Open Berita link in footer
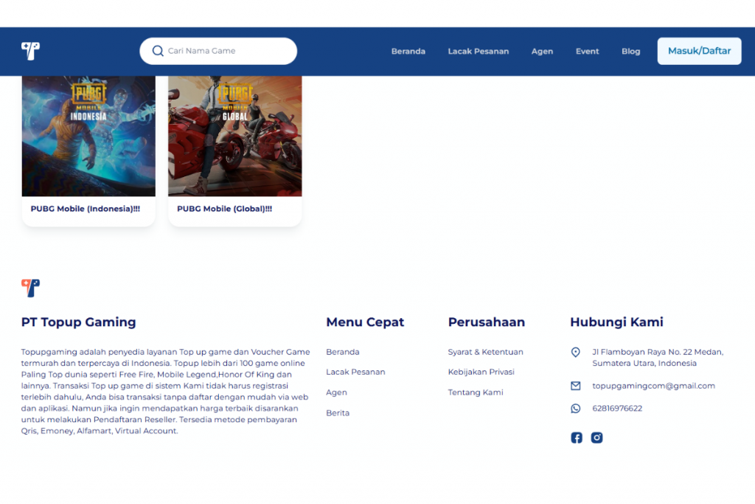Viewport: 755px width, 504px height. [x=338, y=413]
